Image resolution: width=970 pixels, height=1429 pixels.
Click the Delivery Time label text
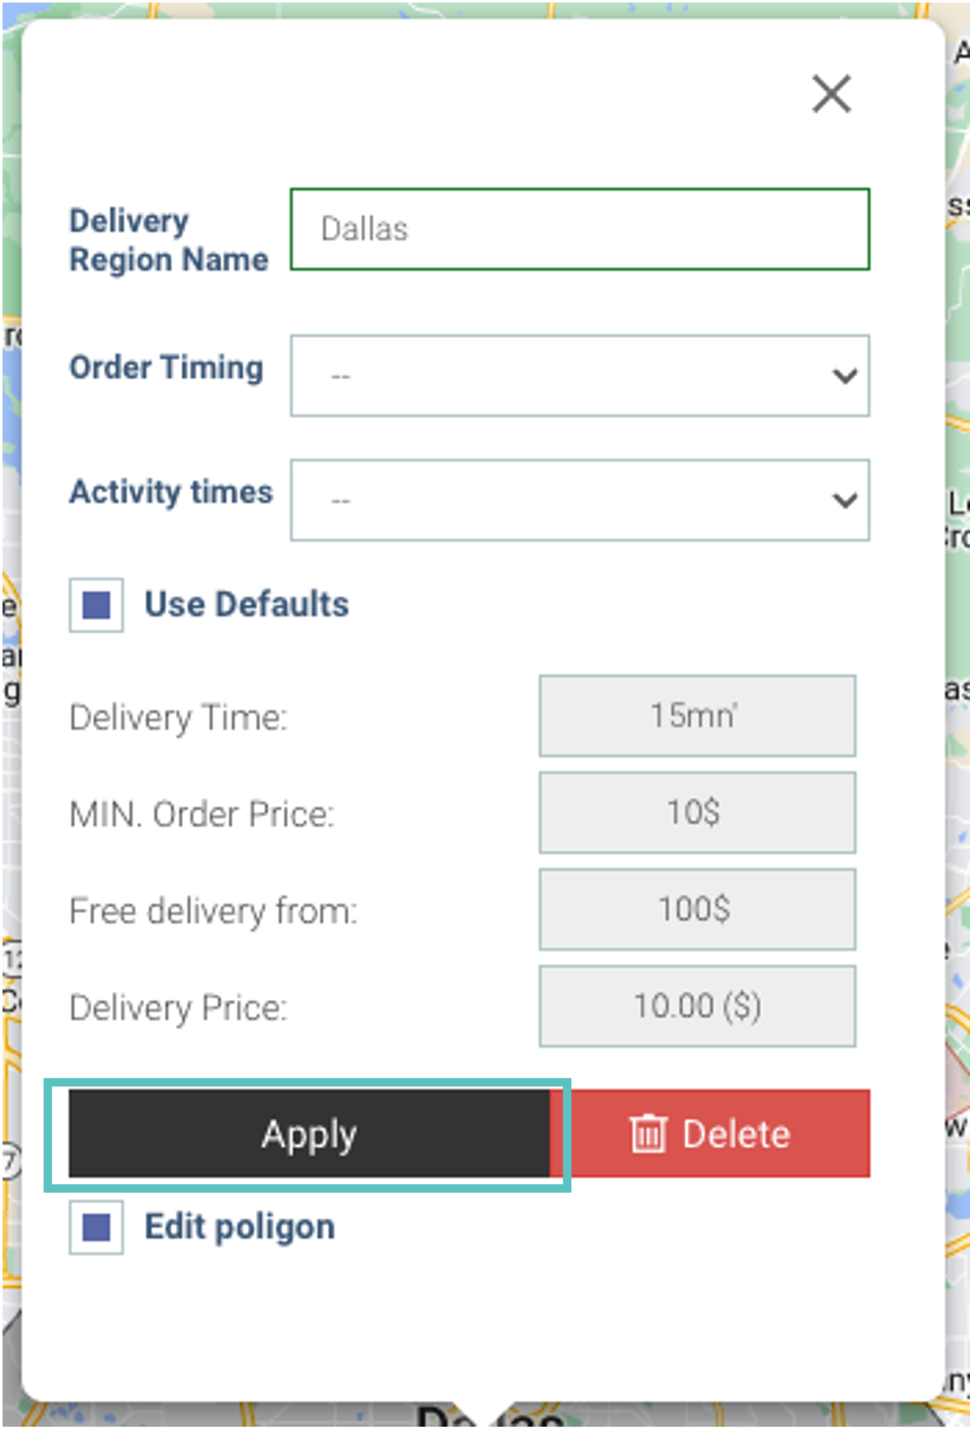pos(179,718)
